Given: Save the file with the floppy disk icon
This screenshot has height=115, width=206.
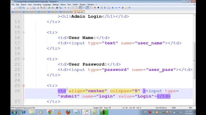Looking at the screenshot, I should click(20, 8).
